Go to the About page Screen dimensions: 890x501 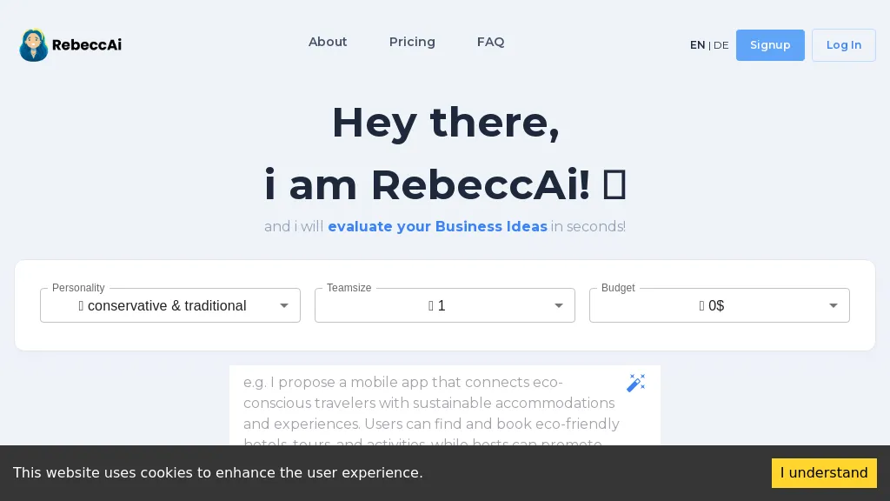328,42
